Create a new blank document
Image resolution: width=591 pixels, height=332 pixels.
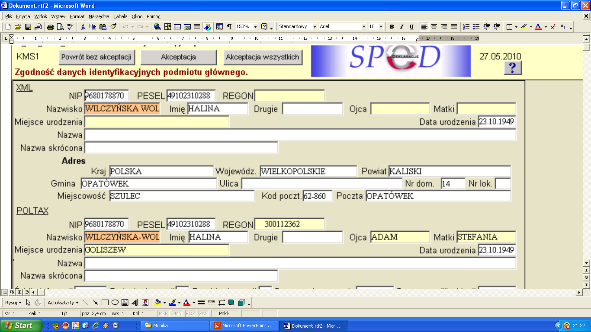[x=8, y=27]
